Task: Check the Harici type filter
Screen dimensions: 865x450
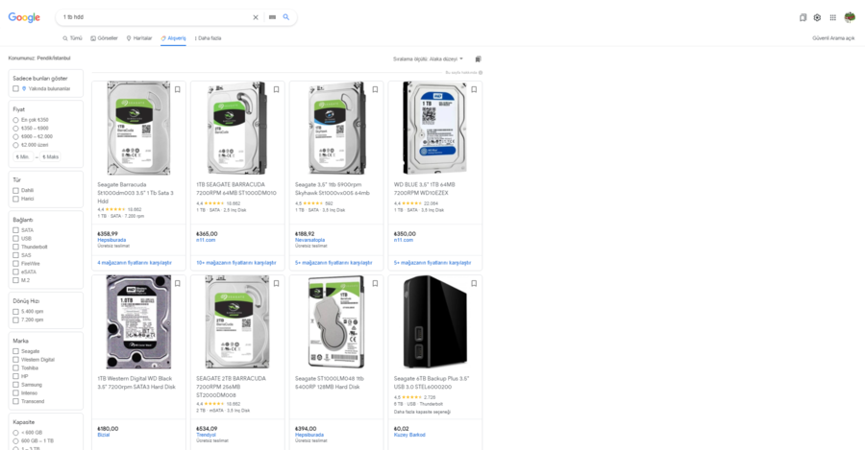Action: [x=15, y=199]
